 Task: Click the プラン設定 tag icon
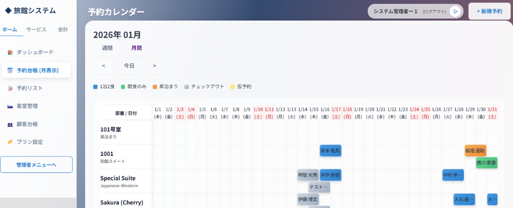coord(10,142)
